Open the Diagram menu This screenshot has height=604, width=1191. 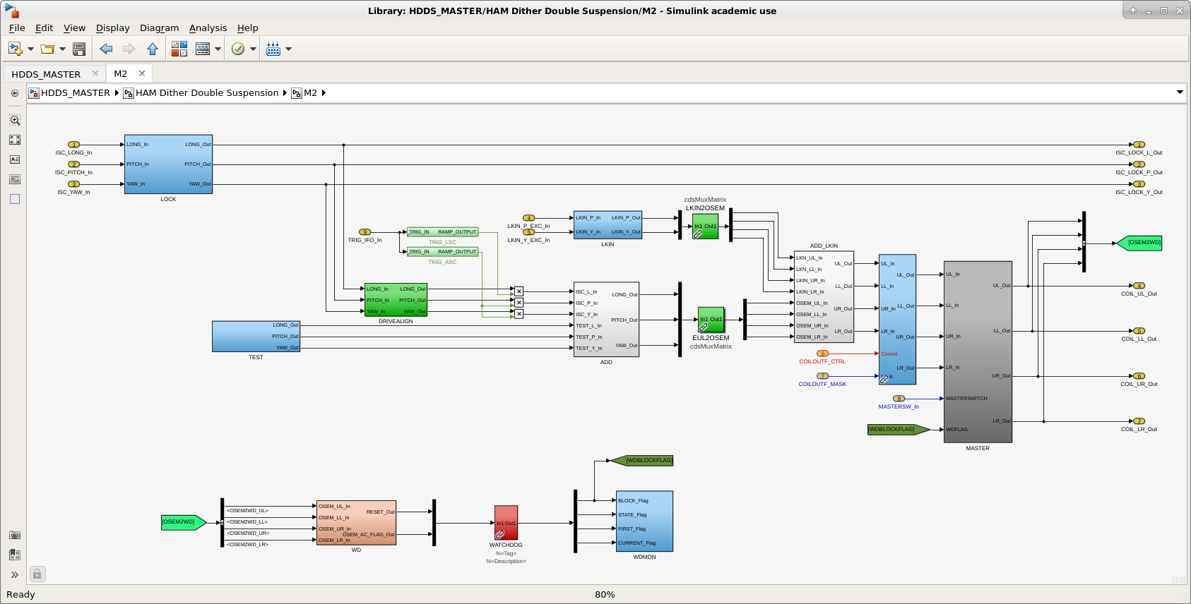pos(160,28)
